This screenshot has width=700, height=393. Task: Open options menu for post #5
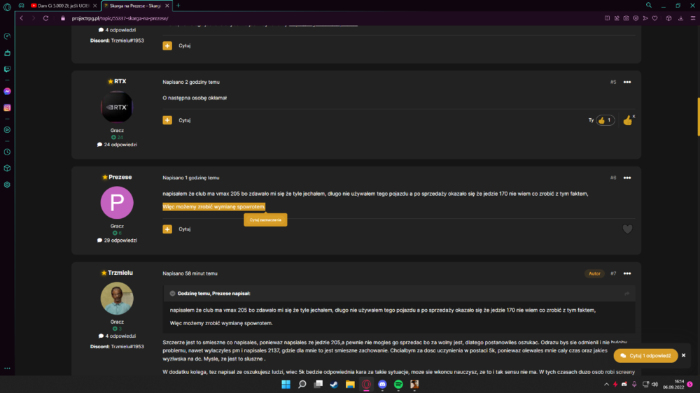[627, 82]
